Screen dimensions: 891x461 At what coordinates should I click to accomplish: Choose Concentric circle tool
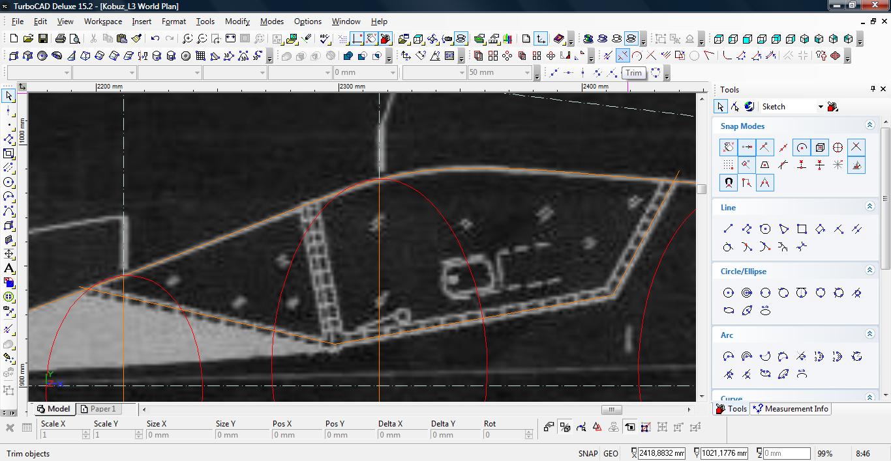(x=747, y=293)
